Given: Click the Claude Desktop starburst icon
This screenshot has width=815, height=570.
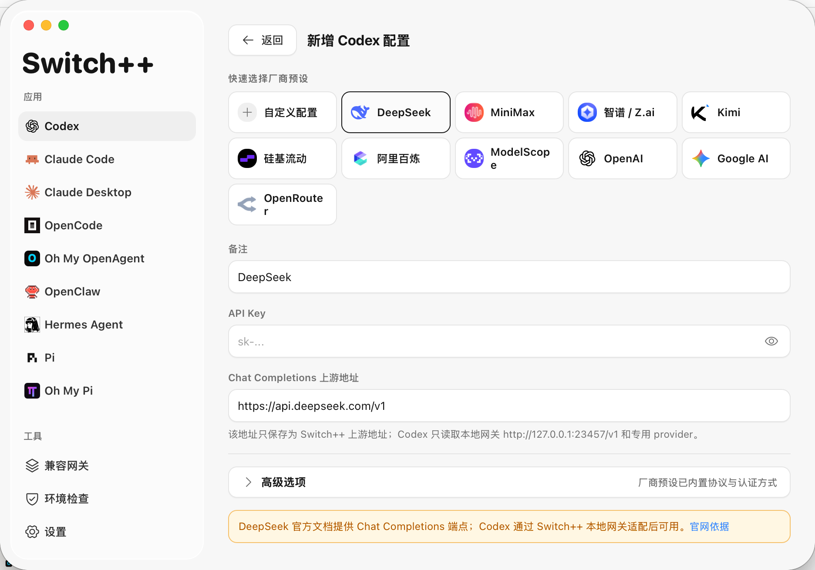Looking at the screenshot, I should coord(32,192).
